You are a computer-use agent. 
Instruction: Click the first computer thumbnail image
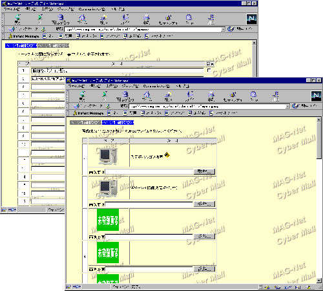click(108, 156)
